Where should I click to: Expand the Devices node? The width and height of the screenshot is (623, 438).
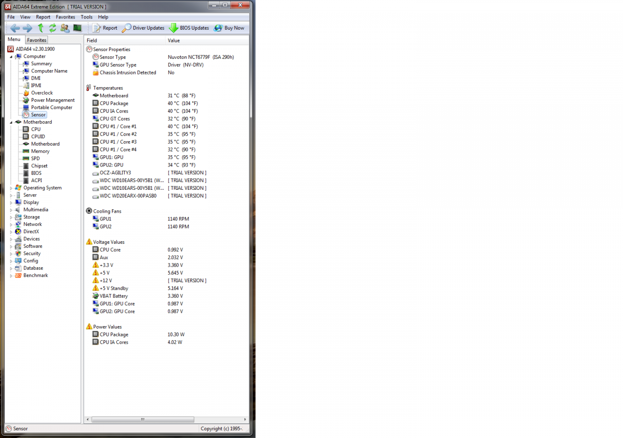pyautogui.click(x=11, y=239)
